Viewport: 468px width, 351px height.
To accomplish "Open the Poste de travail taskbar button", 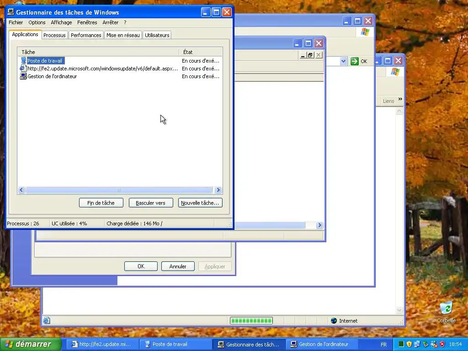I will pyautogui.click(x=176, y=344).
